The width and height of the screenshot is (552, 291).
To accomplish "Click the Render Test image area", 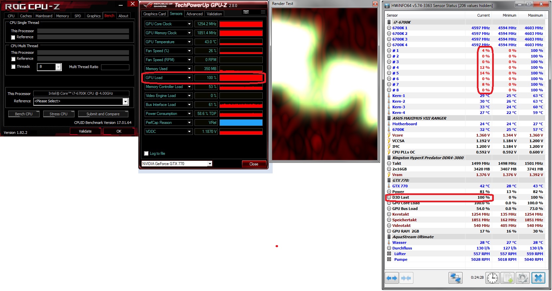I will 325,84.
